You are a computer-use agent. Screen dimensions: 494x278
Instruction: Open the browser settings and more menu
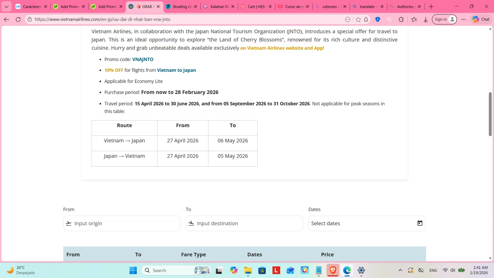click(463, 19)
